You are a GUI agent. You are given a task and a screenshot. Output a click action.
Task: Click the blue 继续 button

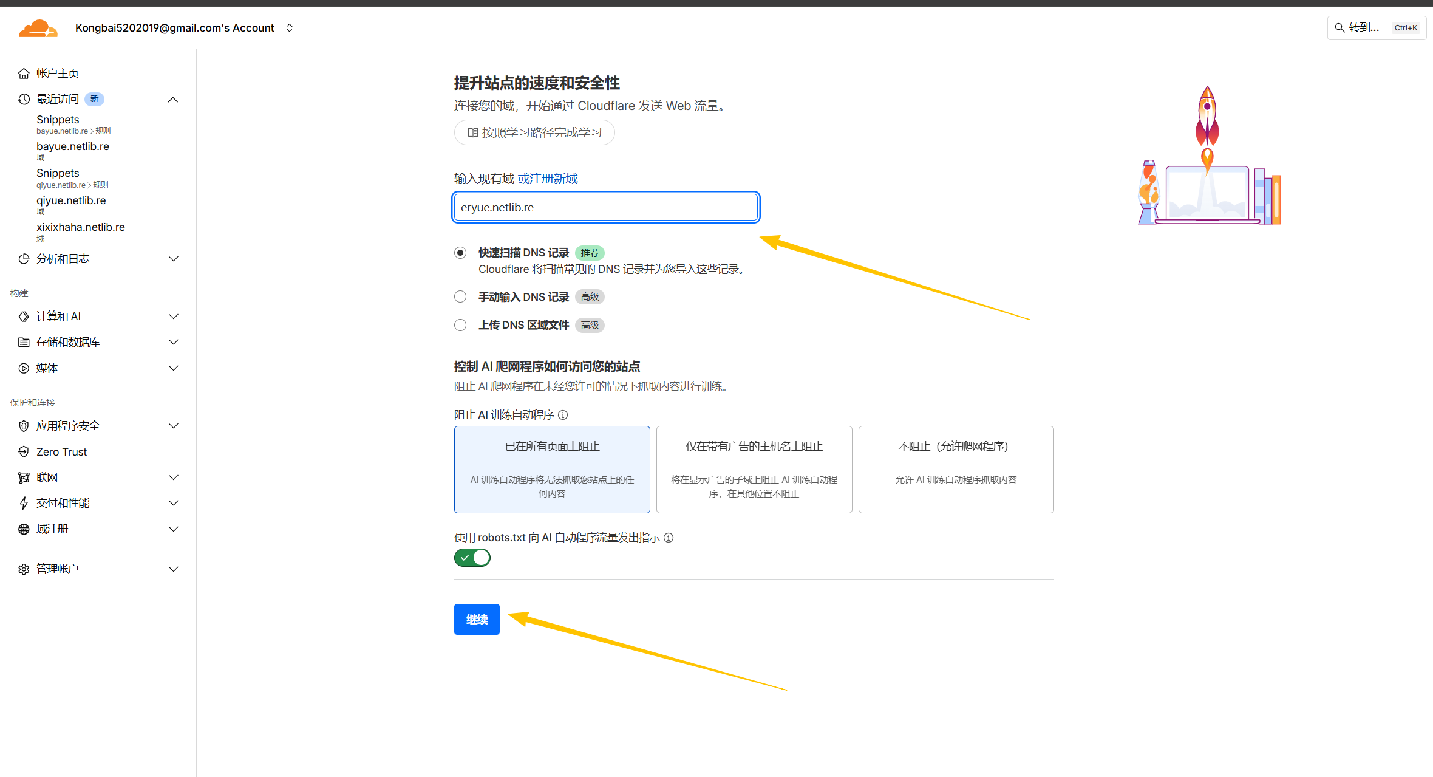point(477,619)
